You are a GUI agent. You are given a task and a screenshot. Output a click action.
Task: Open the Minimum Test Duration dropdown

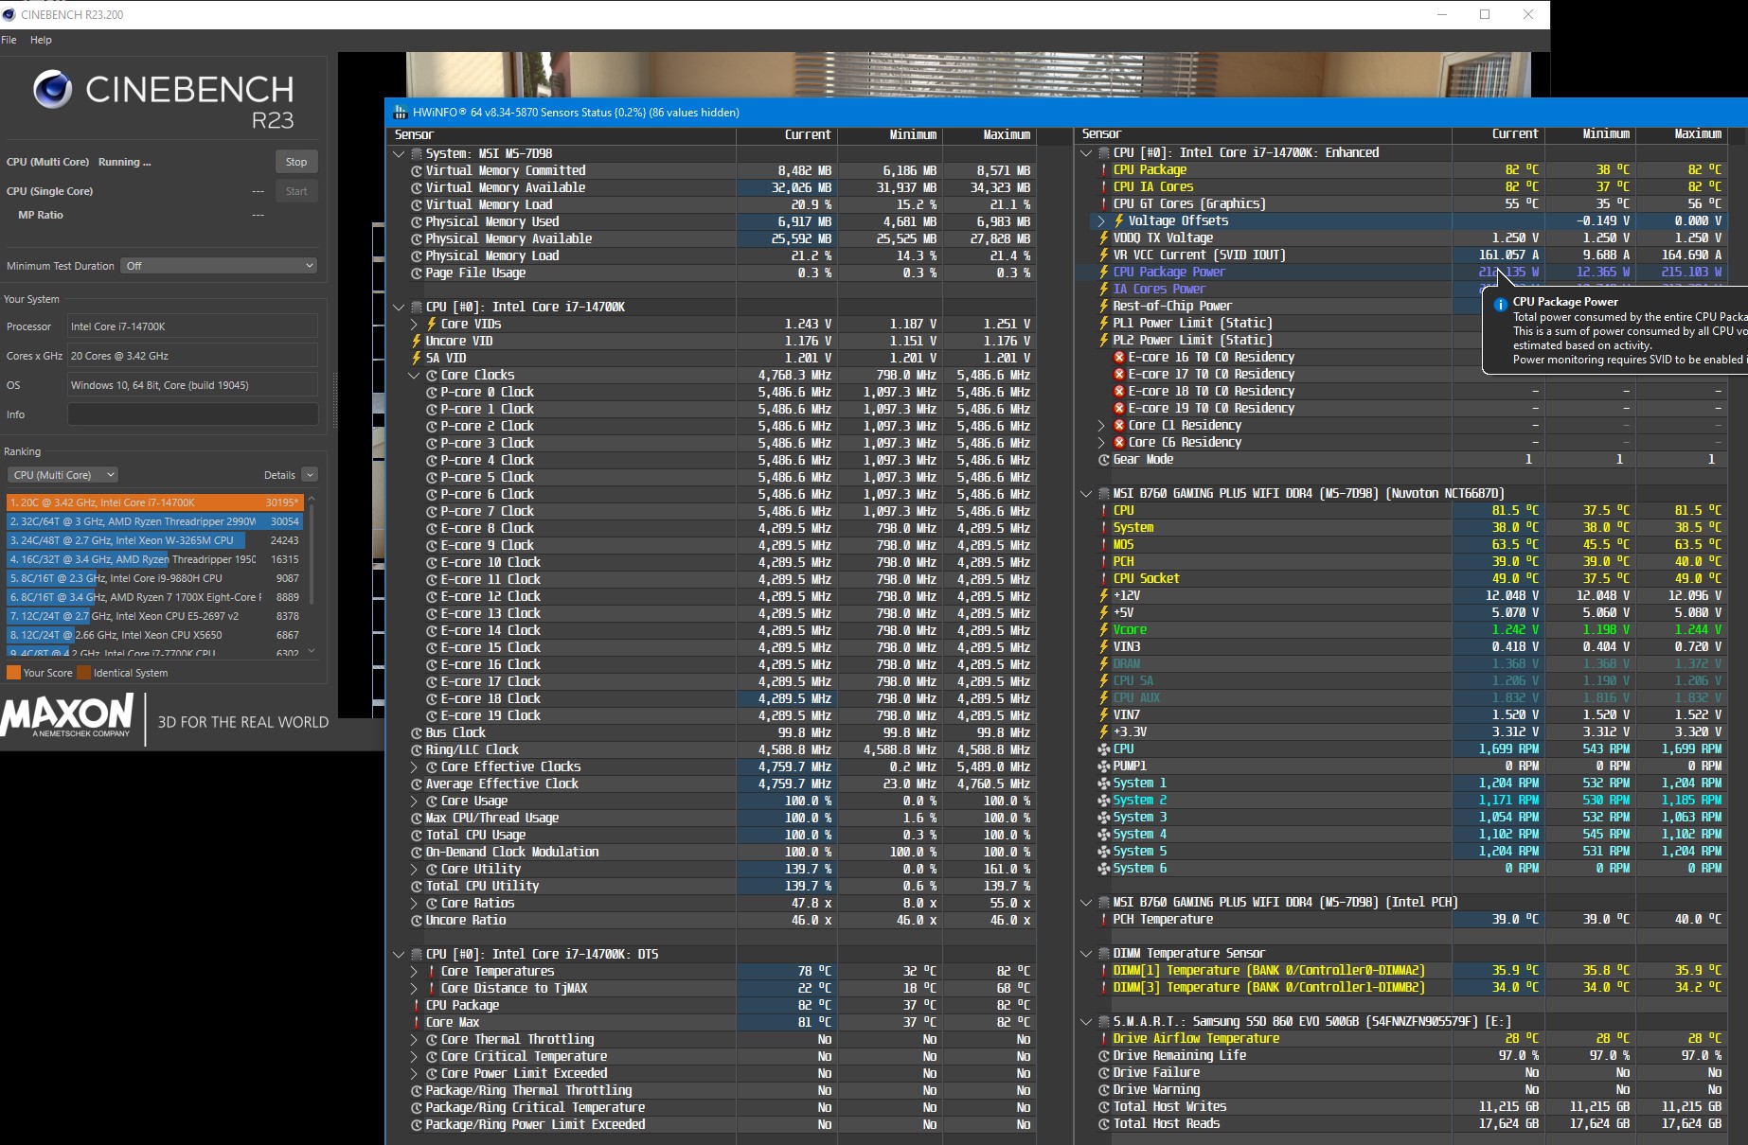[x=219, y=266]
